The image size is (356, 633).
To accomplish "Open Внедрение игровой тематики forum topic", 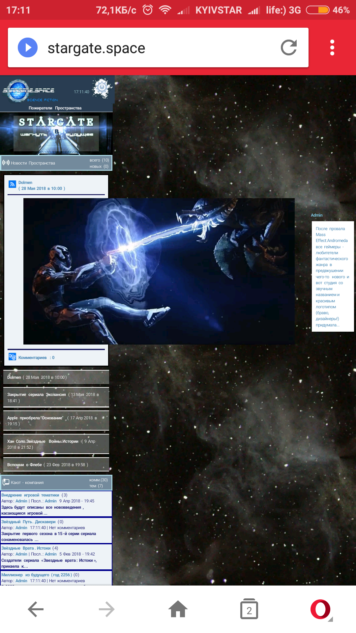I will (x=30, y=495).
